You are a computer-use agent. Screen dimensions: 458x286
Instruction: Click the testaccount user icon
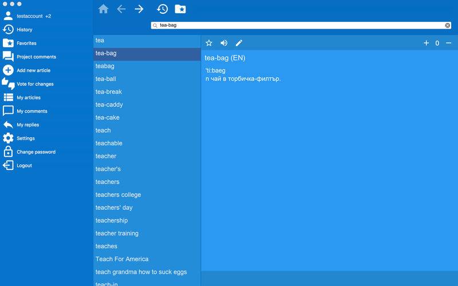point(8,16)
